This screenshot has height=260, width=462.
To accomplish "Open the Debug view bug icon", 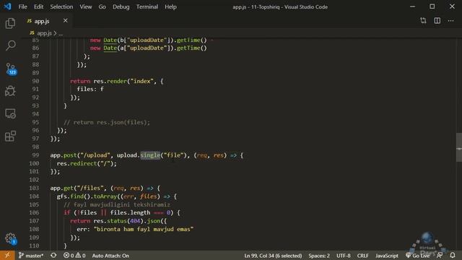I will [10, 91].
